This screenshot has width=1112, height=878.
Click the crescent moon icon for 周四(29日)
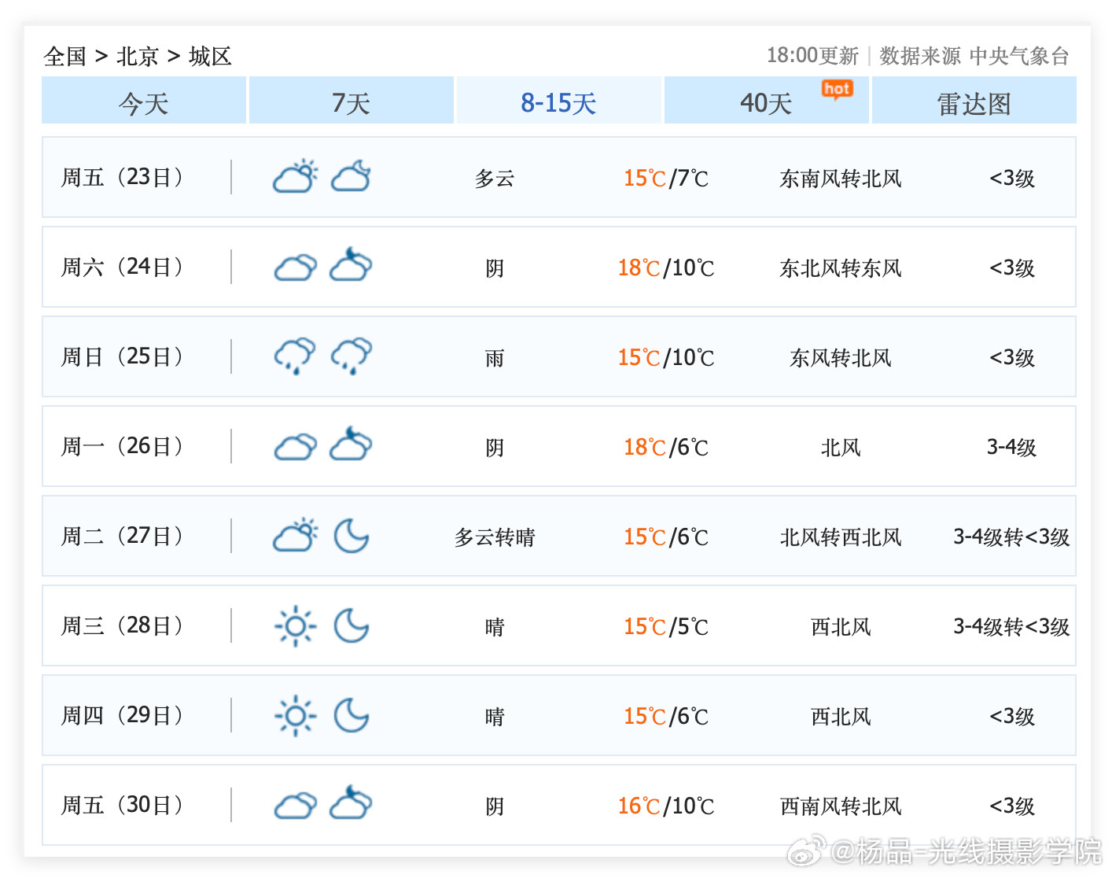coord(352,715)
